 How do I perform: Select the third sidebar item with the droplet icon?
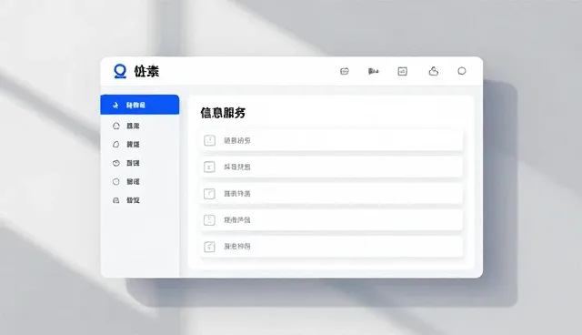126,145
